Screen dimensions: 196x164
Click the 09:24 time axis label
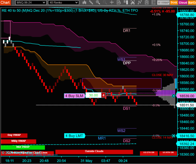click(123, 161)
